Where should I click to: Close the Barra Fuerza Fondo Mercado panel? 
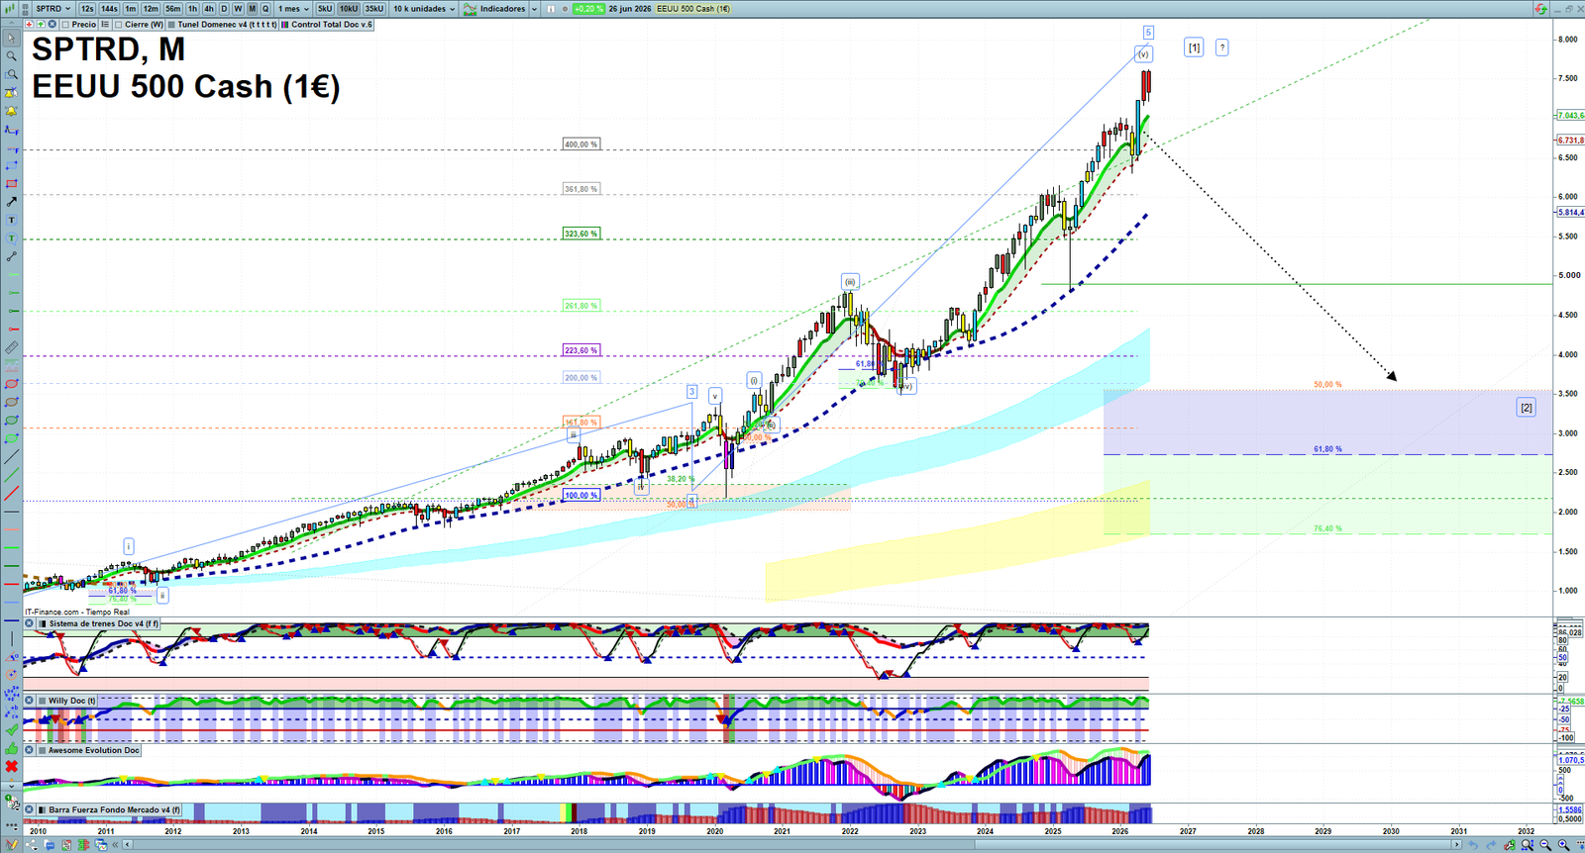(30, 809)
